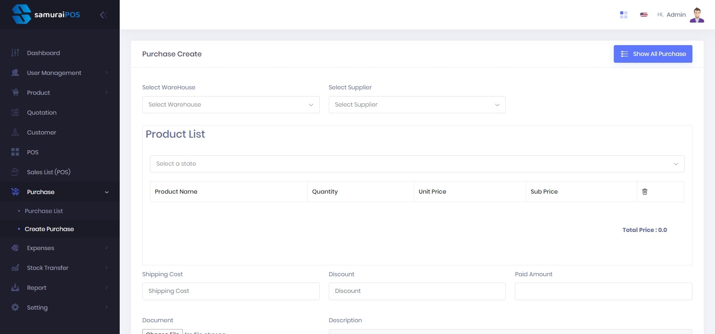Focus the Paid Amount input field
Image resolution: width=715 pixels, height=334 pixels.
(603, 291)
